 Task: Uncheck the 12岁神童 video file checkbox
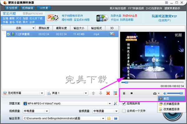point(8,34)
